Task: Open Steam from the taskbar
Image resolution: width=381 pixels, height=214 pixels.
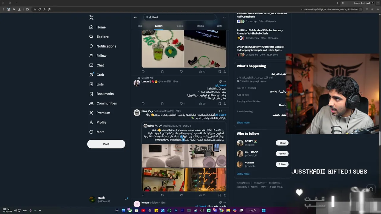Action: coord(196,210)
